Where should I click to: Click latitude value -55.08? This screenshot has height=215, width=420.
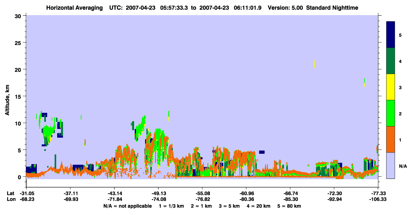tap(202, 193)
